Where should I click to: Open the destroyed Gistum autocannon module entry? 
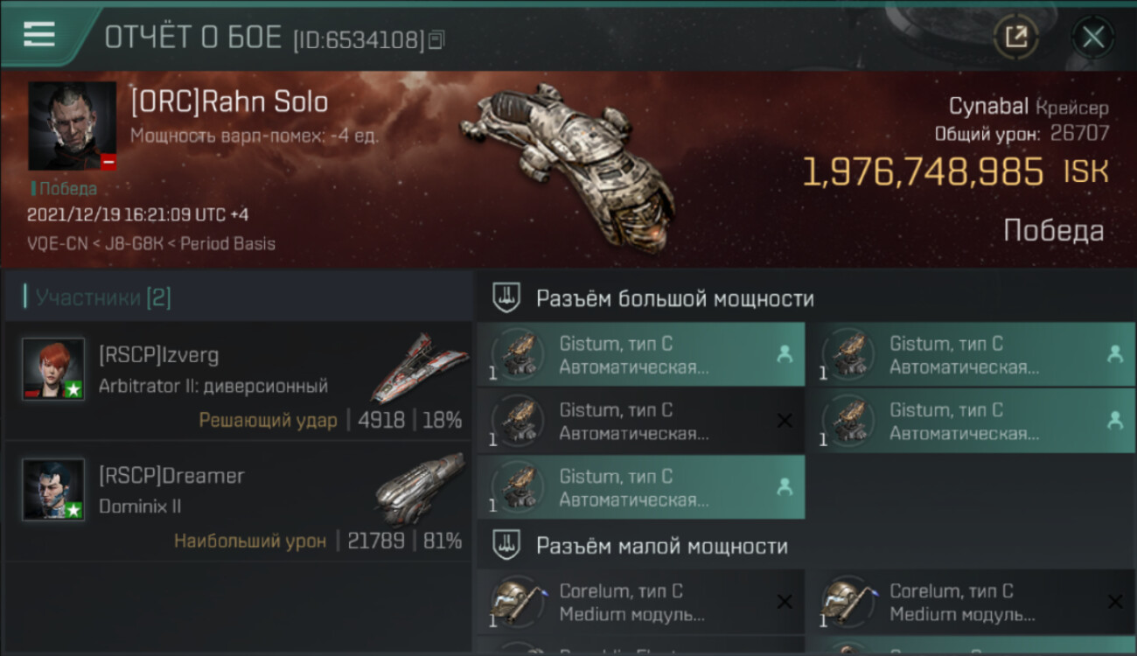640,421
